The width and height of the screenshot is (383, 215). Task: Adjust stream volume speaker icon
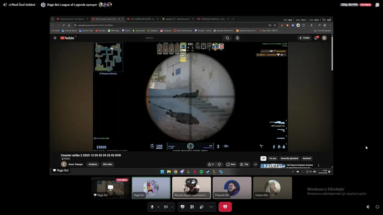[x=368, y=207]
